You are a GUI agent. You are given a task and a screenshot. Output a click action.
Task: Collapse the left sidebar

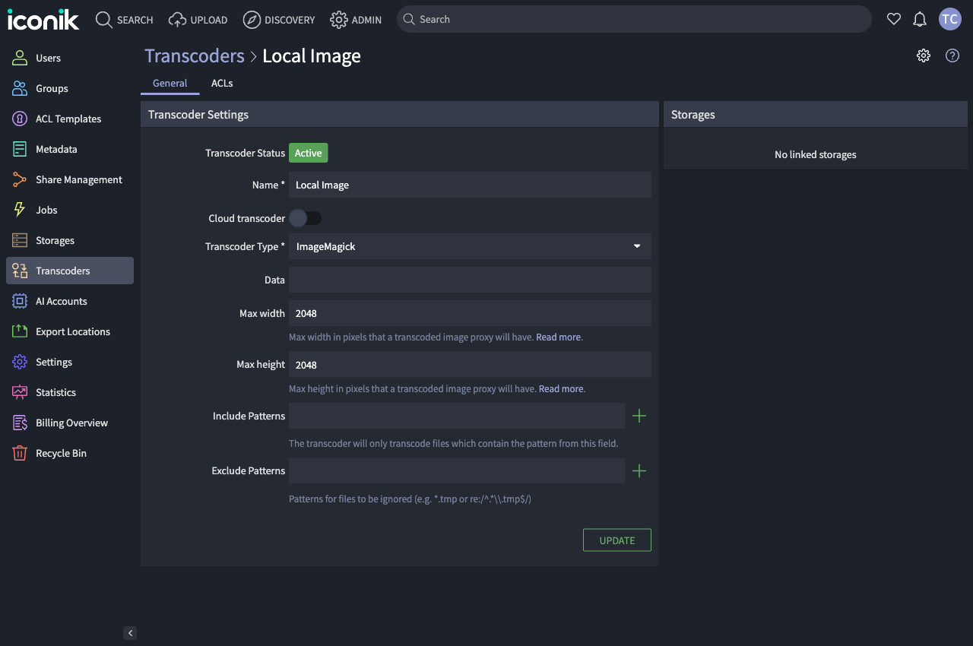(130, 633)
